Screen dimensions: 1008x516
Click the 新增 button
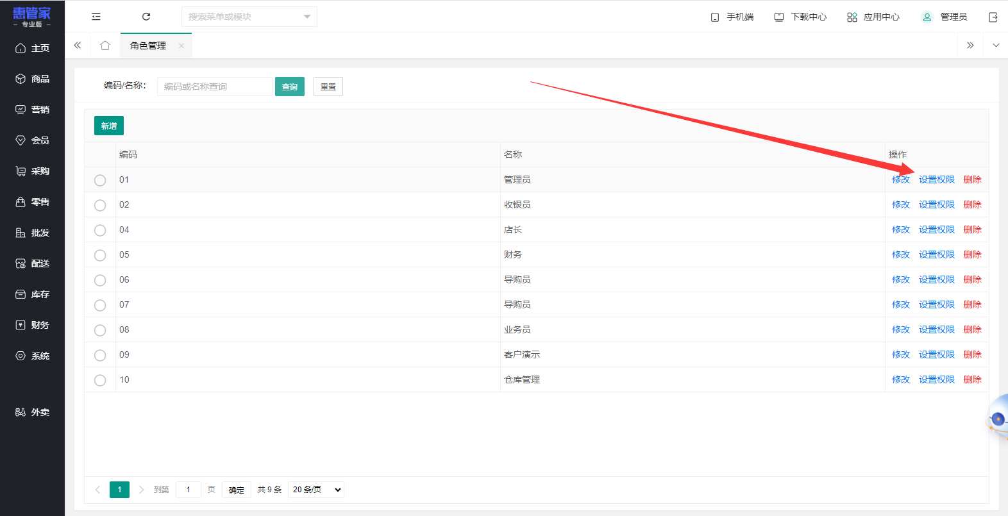coord(109,126)
